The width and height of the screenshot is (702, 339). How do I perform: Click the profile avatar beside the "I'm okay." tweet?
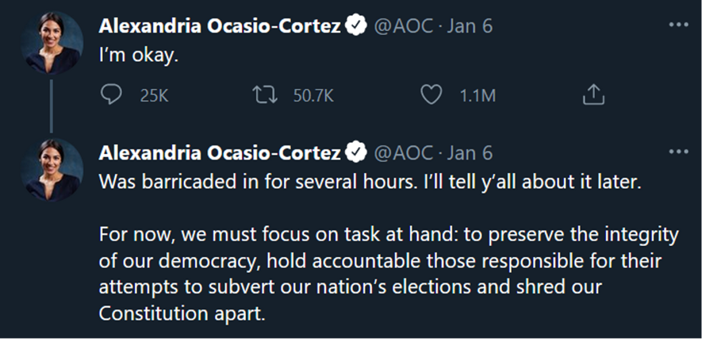tap(52, 42)
